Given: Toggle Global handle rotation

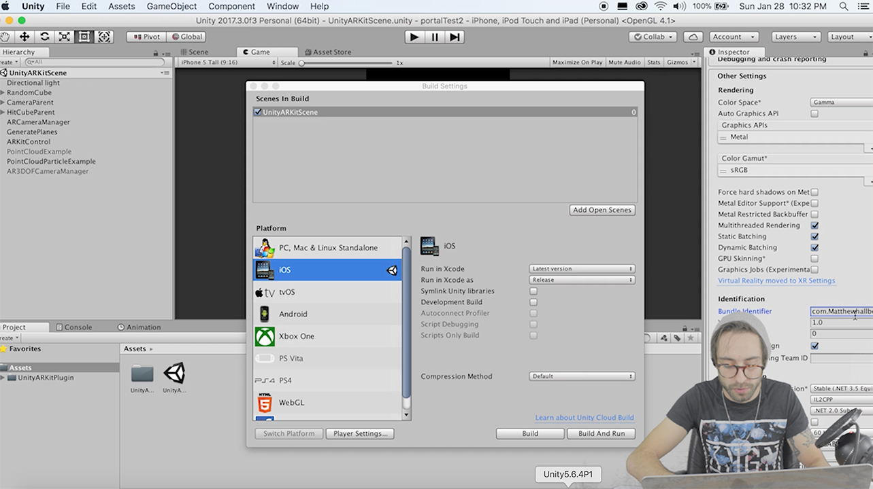Looking at the screenshot, I should 186,37.
